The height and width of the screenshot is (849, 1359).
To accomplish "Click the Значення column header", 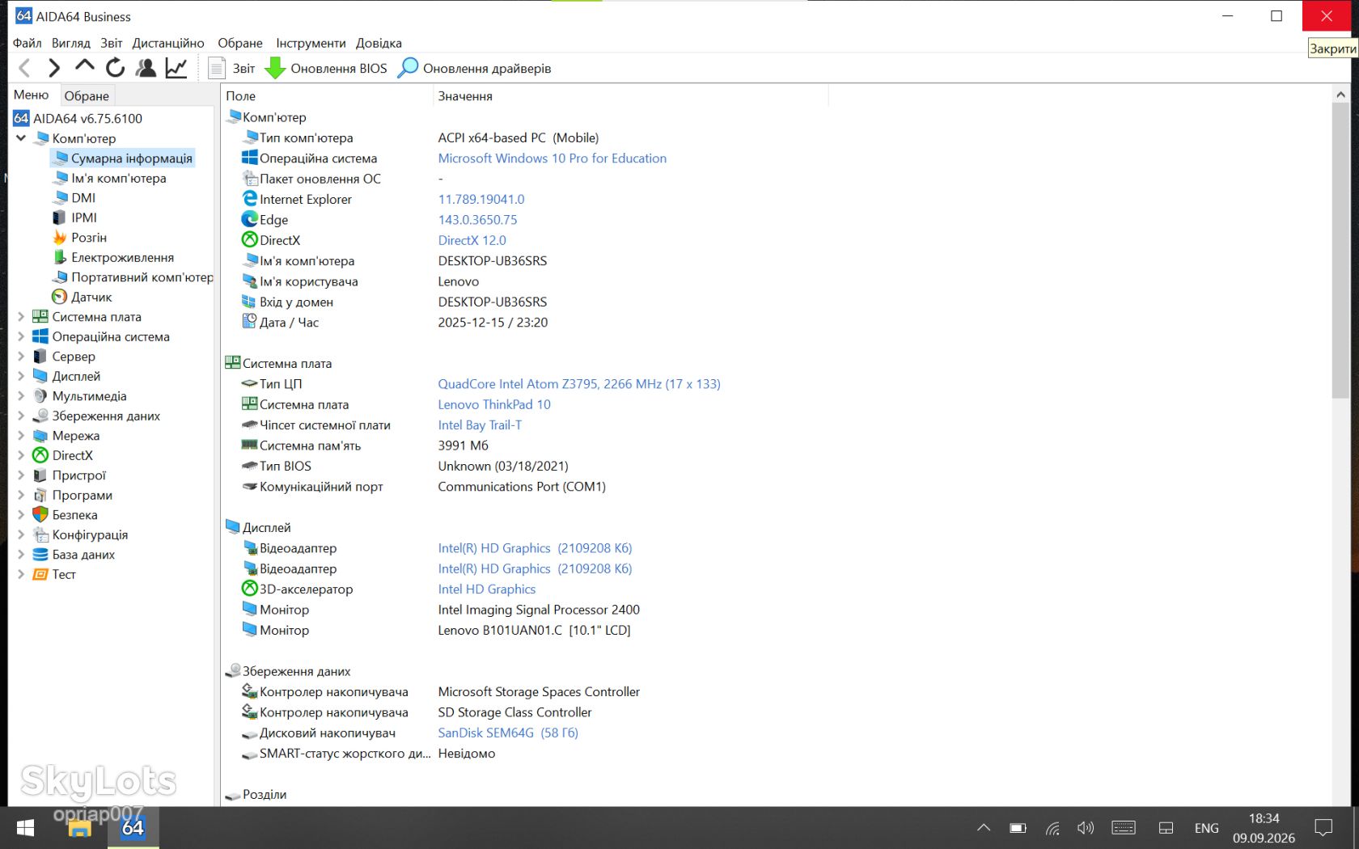I will point(631,96).
